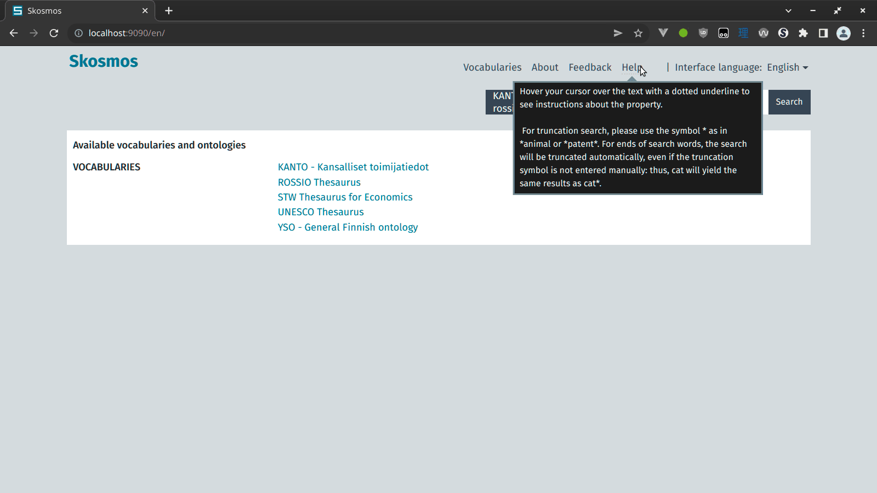The image size is (877, 493).
Task: Reload the current page
Action: pos(54,33)
